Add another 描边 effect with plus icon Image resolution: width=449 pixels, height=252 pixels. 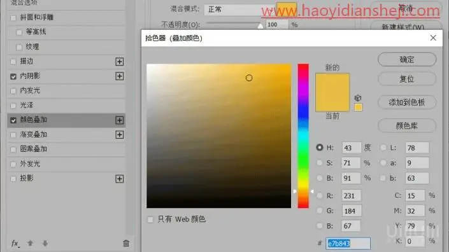(x=119, y=62)
